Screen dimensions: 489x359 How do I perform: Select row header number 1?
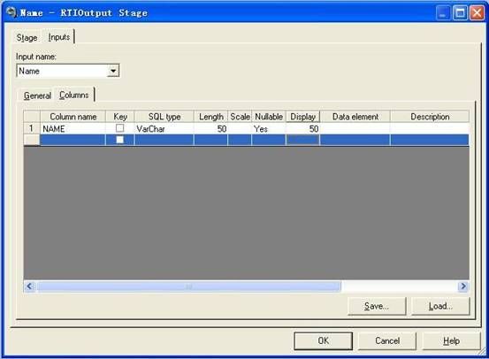[32, 128]
